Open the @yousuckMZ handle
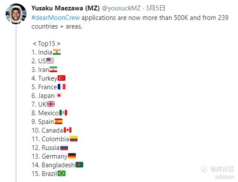This screenshot has height=182, width=238. [x=121, y=8]
